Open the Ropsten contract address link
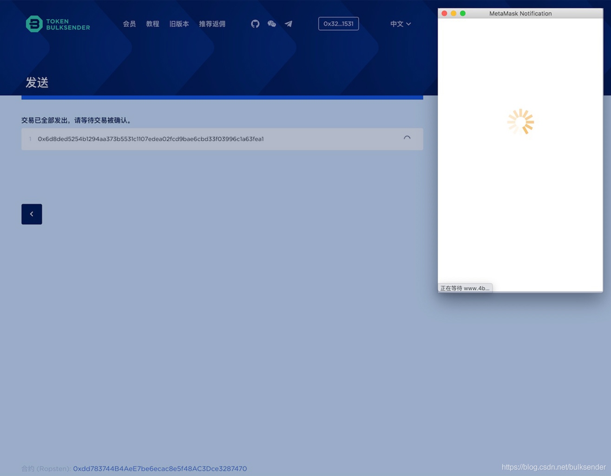This screenshot has width=611, height=476. [x=160, y=469]
